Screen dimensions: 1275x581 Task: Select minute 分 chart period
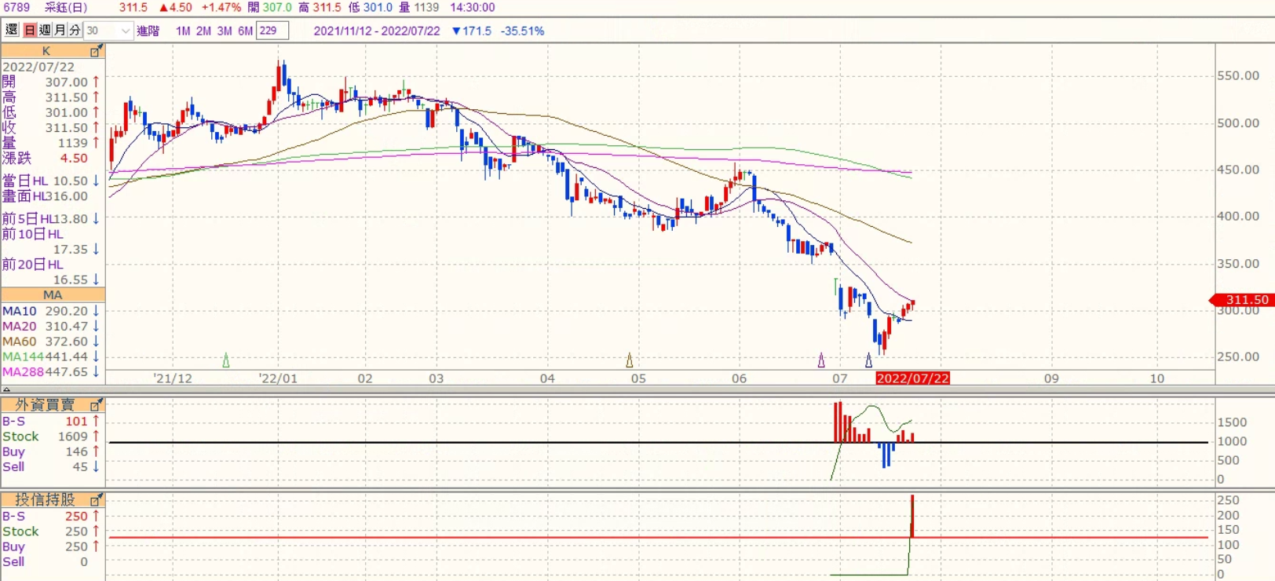pos(75,31)
